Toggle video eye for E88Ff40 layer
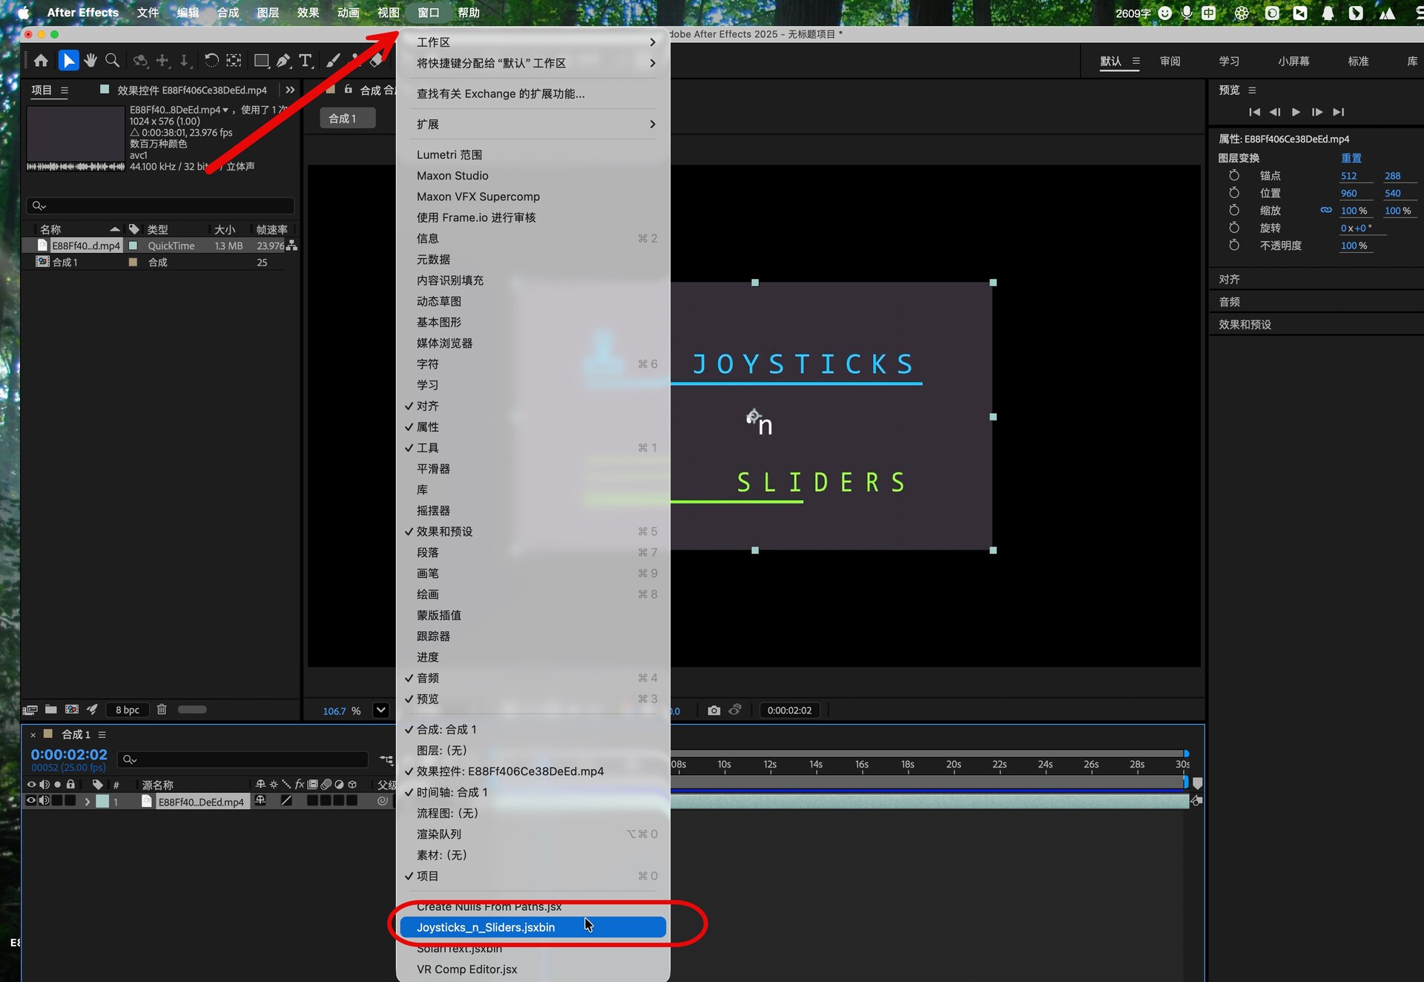 click(31, 801)
